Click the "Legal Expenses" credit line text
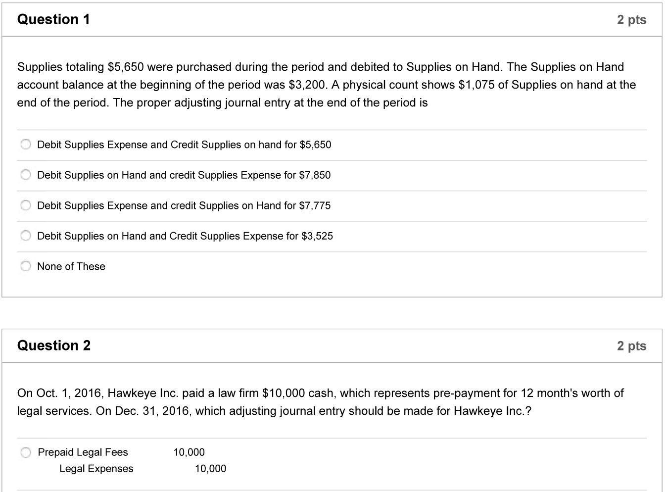The height and width of the screenshot is (492, 665). coord(96,469)
